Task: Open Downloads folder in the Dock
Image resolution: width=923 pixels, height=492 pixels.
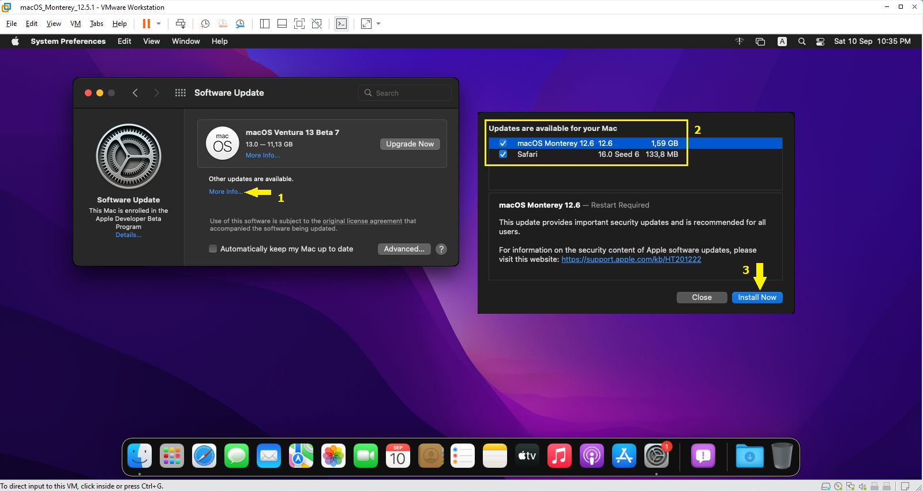Action: pos(749,456)
